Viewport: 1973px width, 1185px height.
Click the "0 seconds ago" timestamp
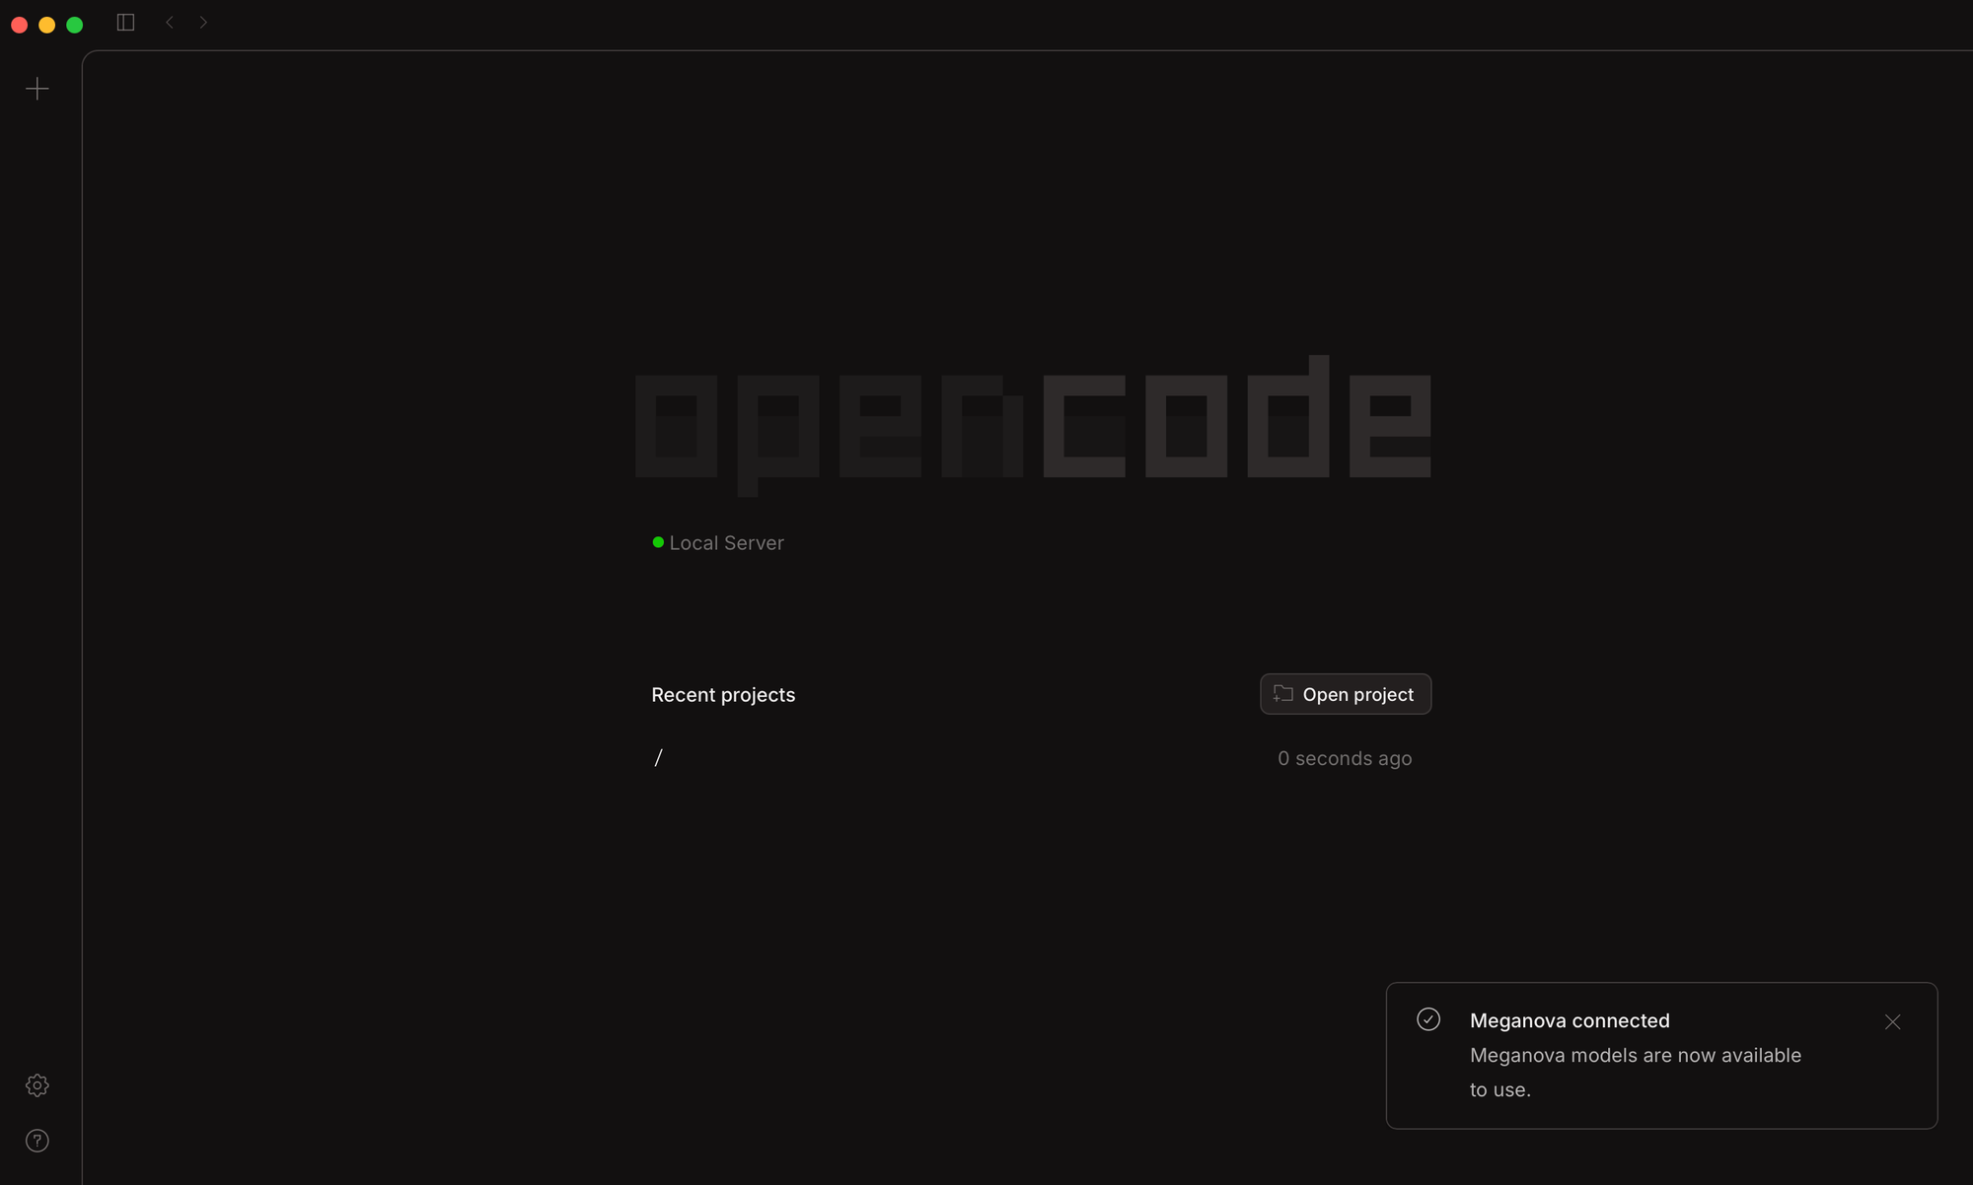tap(1345, 758)
